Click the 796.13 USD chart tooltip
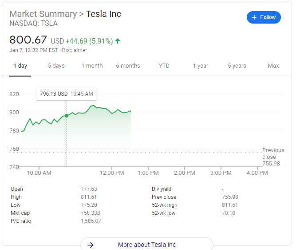Image resolution: width=300 pixels, height=250 pixels. (67, 94)
